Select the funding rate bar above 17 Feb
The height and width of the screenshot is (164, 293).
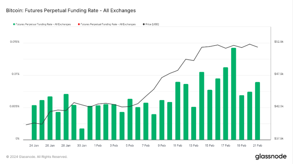tap(226, 104)
